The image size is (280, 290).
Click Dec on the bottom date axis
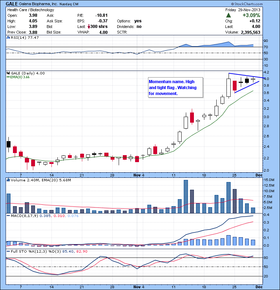point(259,287)
